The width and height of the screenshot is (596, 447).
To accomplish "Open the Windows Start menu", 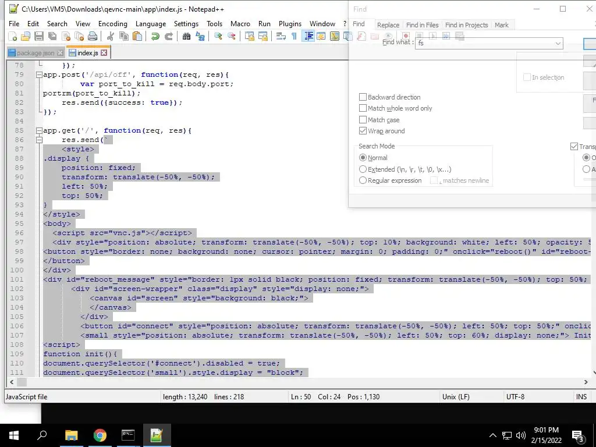I will click(14, 435).
